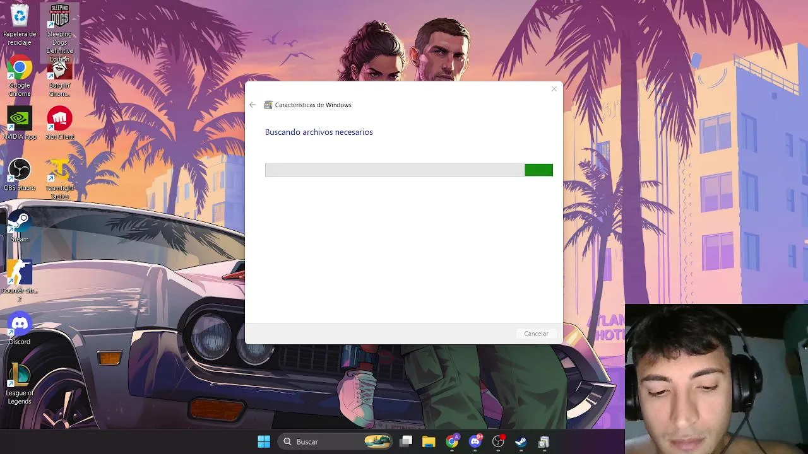
Task: Click the green progress bar indicator
Action: (x=538, y=170)
